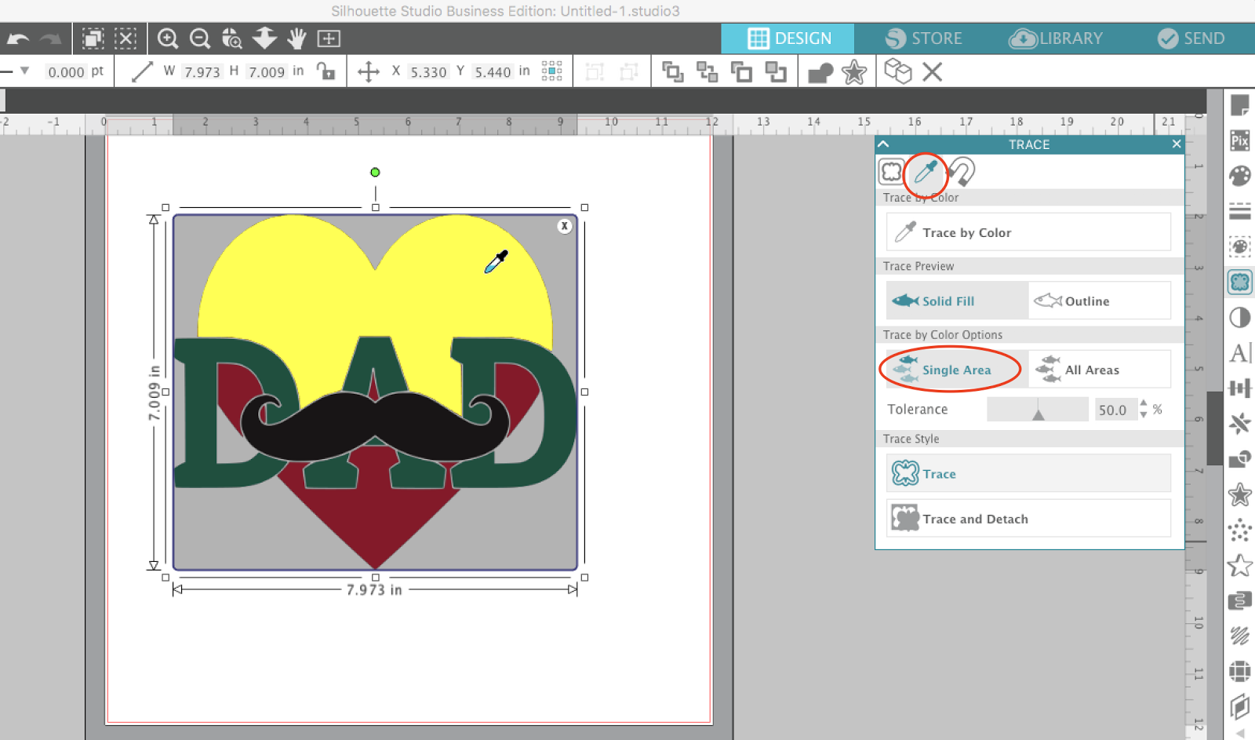The width and height of the screenshot is (1255, 740).
Task: Click the Zoom Out magnifier
Action: 200,38
